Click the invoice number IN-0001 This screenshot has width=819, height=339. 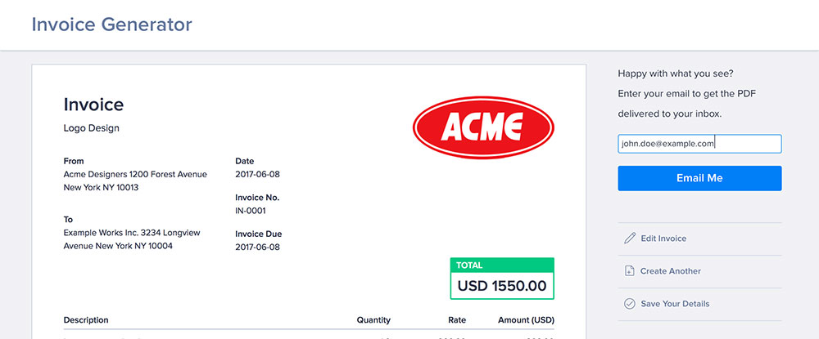(250, 211)
